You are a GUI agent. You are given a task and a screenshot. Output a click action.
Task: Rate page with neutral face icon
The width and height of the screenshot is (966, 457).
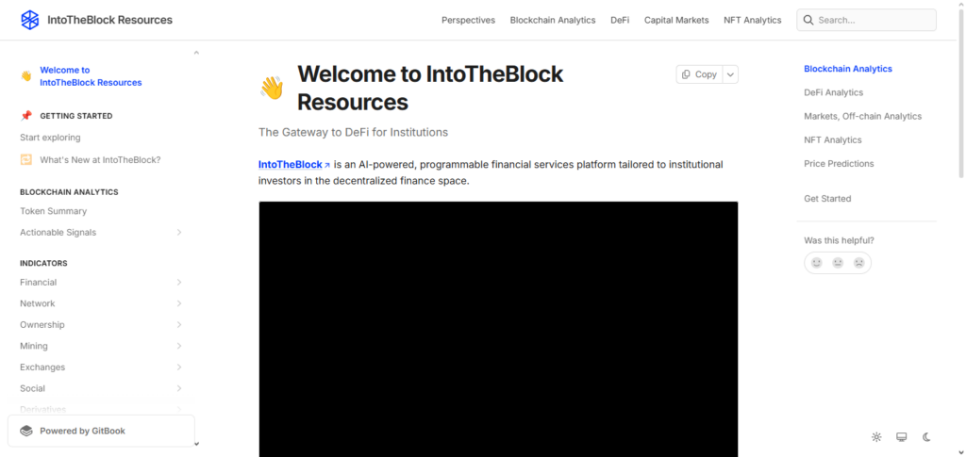(838, 263)
